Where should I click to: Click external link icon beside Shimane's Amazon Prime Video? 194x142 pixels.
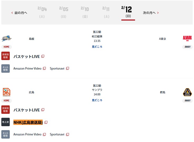coord(44,68)
